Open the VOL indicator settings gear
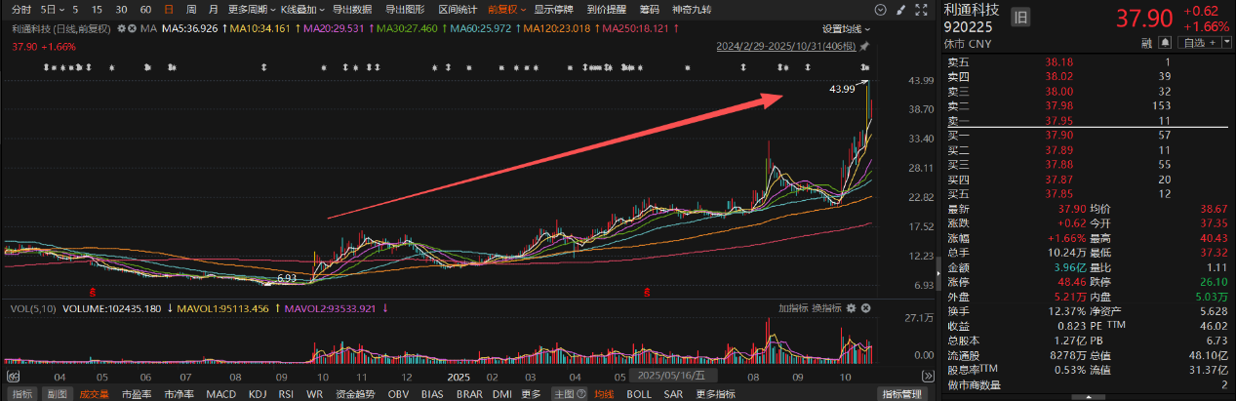Screen dimensions: 1236x401 [852, 308]
